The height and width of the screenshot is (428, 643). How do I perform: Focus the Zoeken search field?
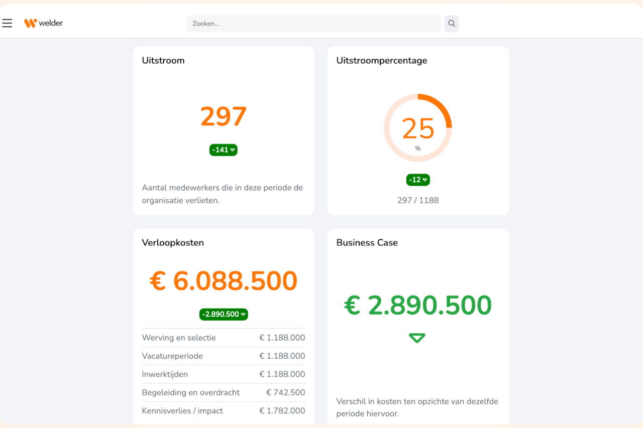coord(313,24)
